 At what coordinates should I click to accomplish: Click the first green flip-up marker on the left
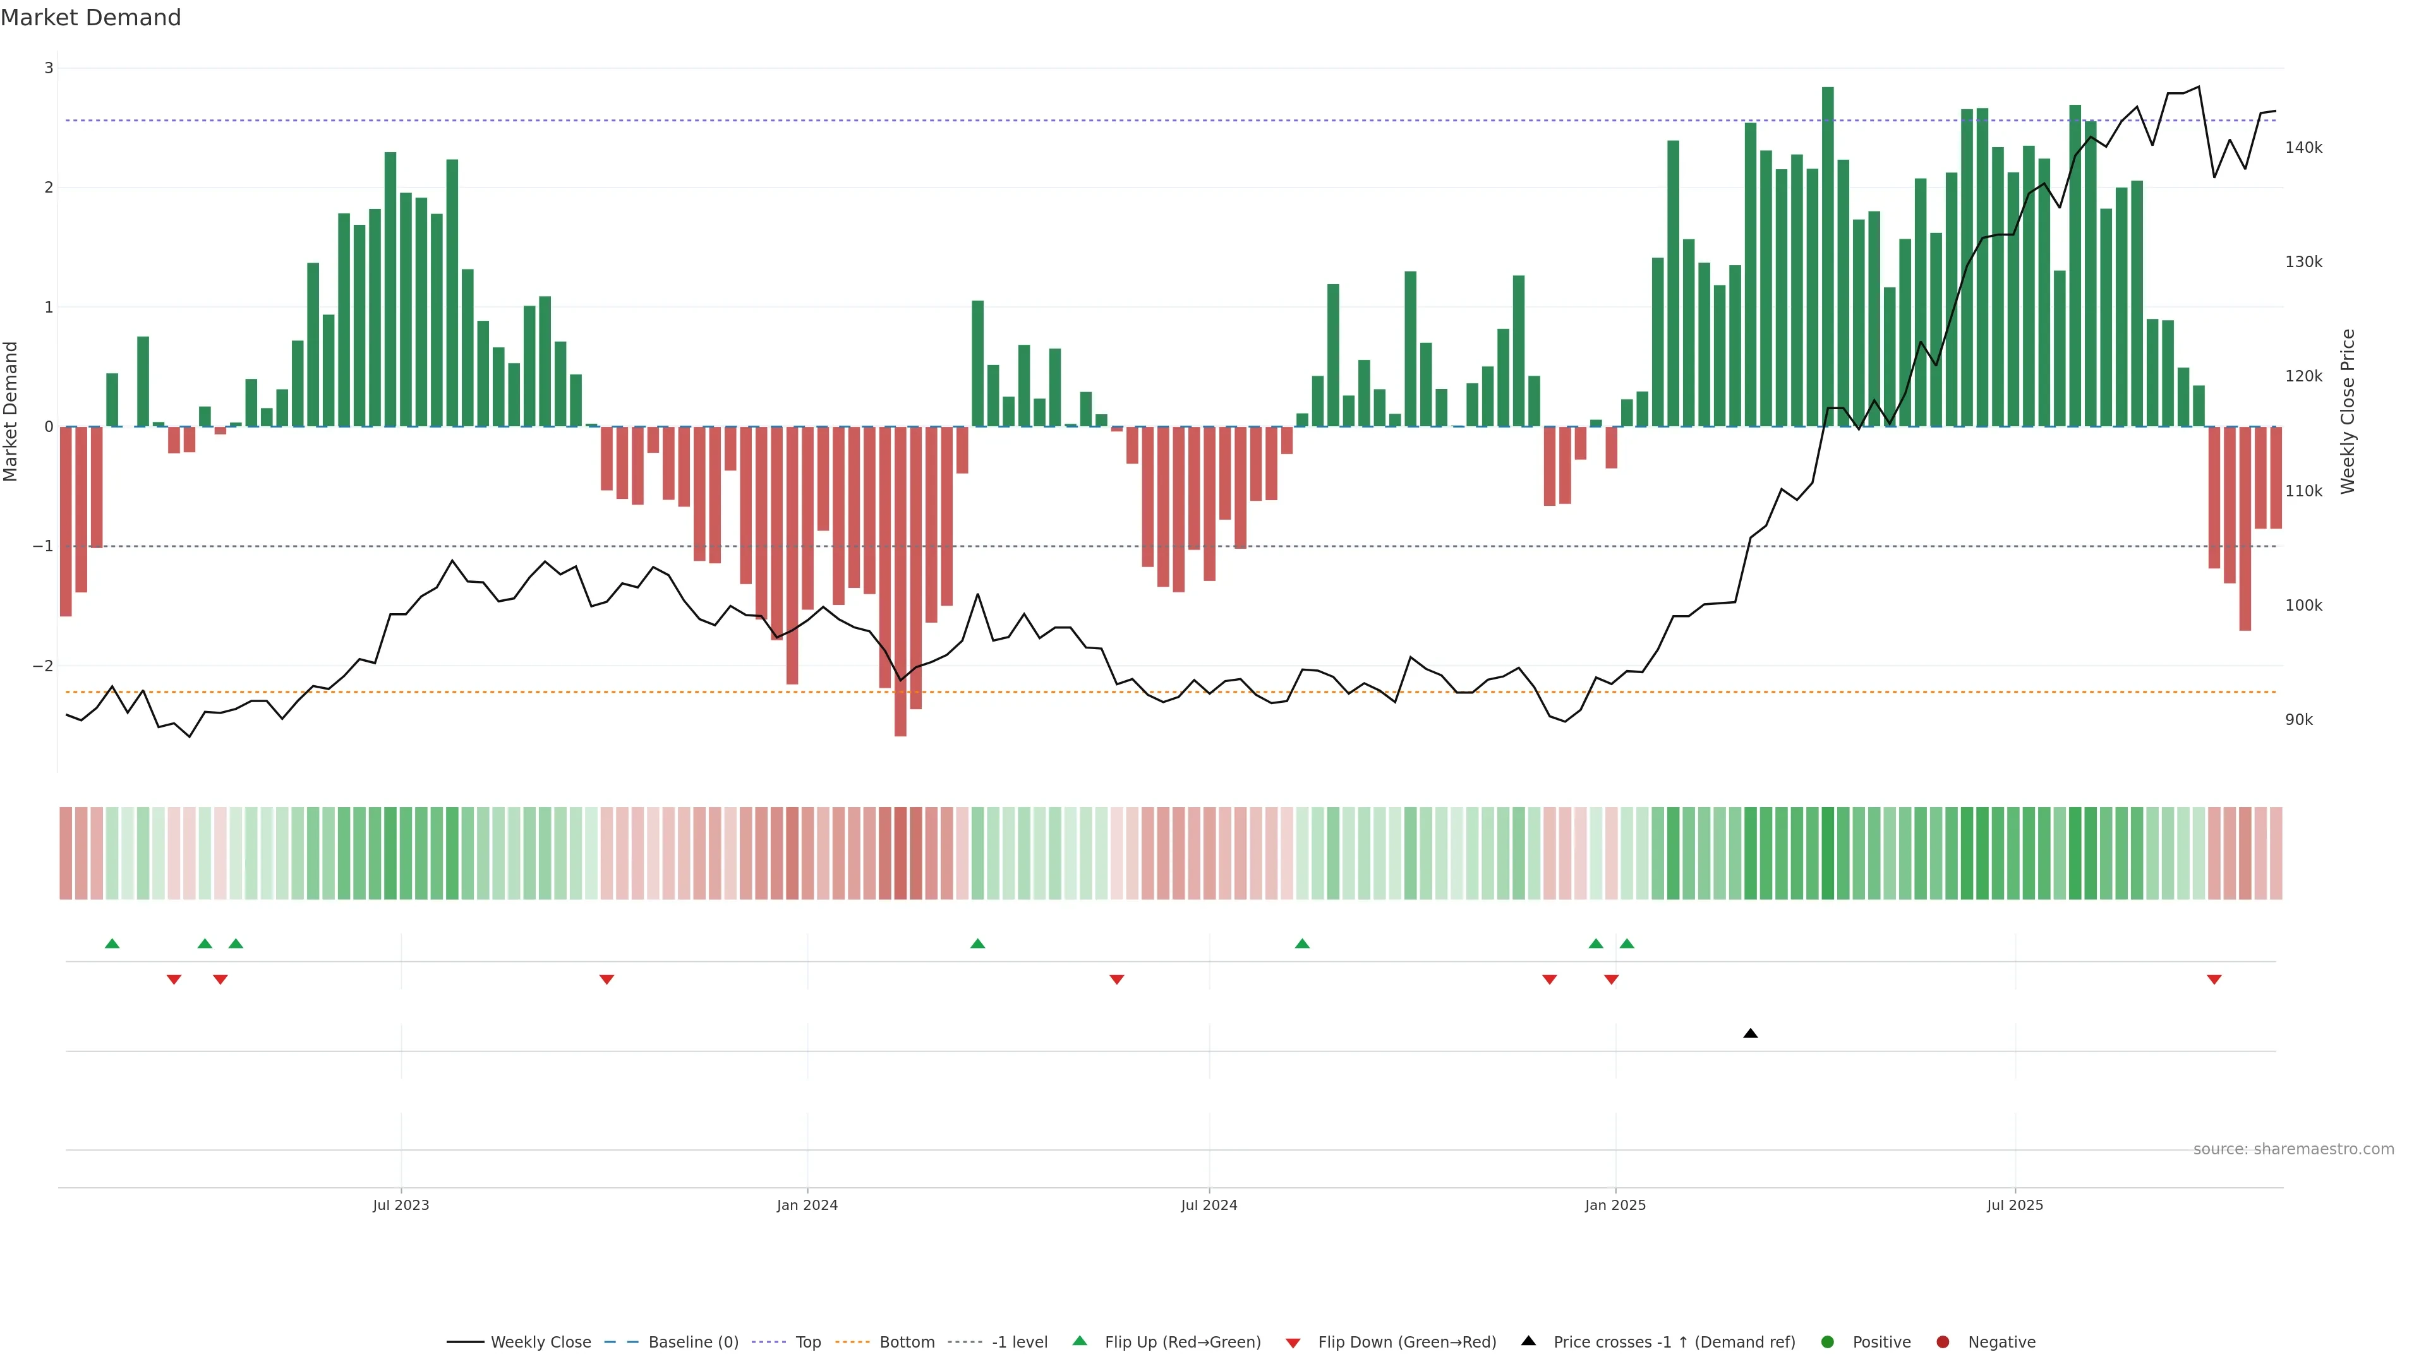coord(112,943)
